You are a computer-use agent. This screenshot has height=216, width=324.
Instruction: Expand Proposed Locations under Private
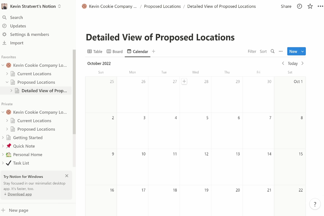[x=7, y=129]
